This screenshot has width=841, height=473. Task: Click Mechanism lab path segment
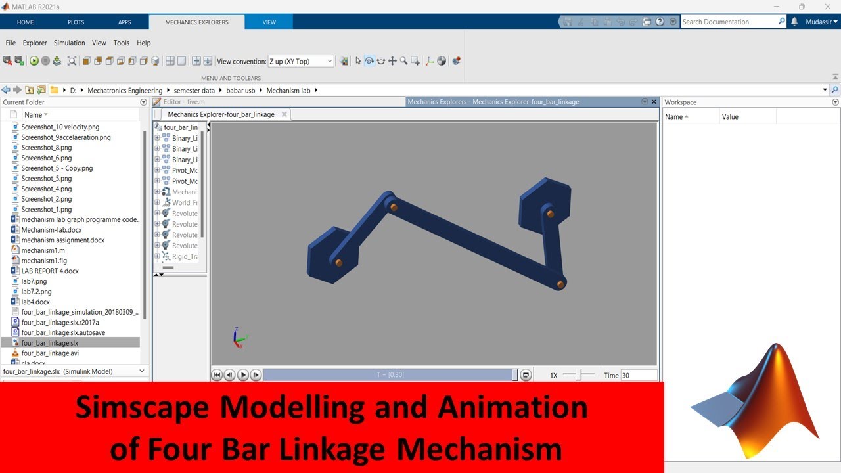288,90
